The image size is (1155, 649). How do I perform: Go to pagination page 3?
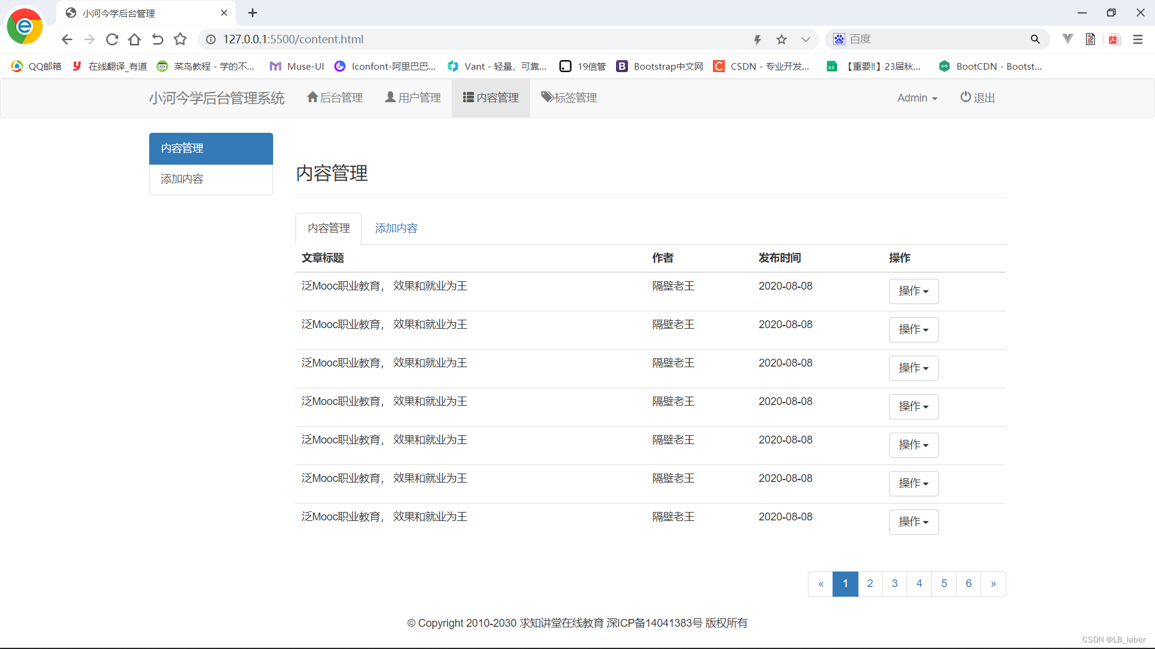point(895,584)
